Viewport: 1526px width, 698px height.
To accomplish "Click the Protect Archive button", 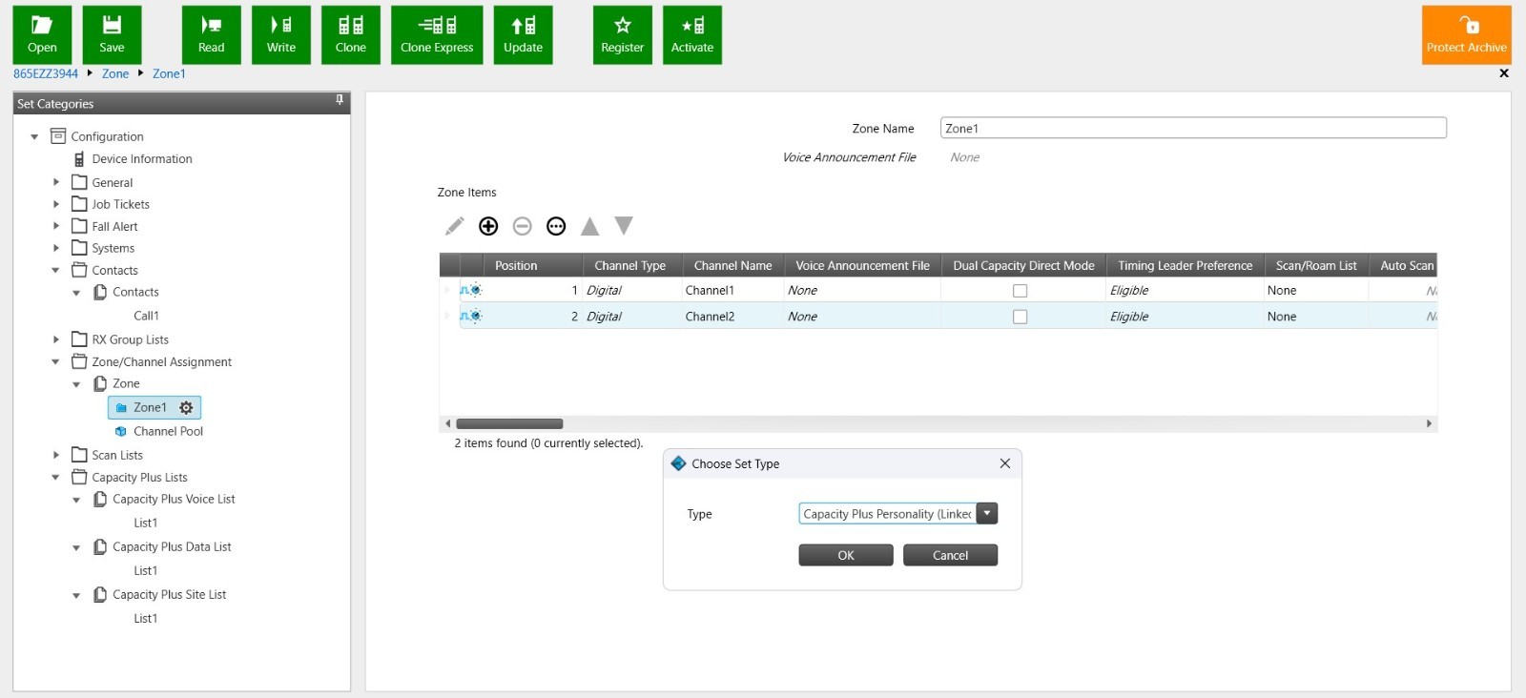I will (1466, 35).
